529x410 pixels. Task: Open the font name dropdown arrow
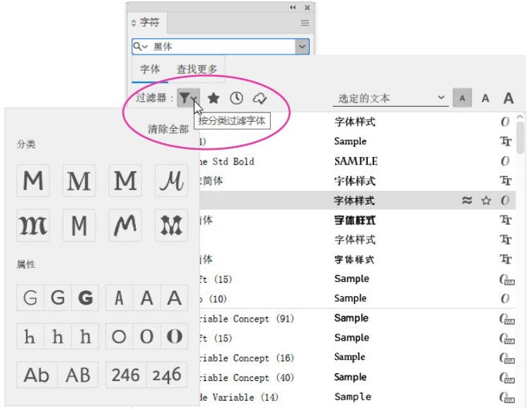pos(303,47)
